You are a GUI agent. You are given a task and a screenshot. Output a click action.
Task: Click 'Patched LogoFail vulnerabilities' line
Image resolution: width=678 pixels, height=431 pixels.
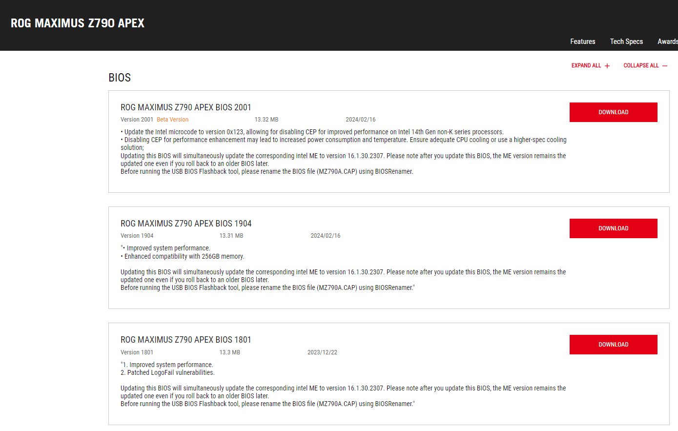pyautogui.click(x=167, y=372)
